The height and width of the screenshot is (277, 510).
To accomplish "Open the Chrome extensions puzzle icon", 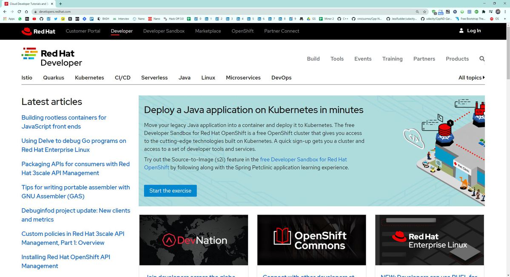I will [x=483, y=12].
